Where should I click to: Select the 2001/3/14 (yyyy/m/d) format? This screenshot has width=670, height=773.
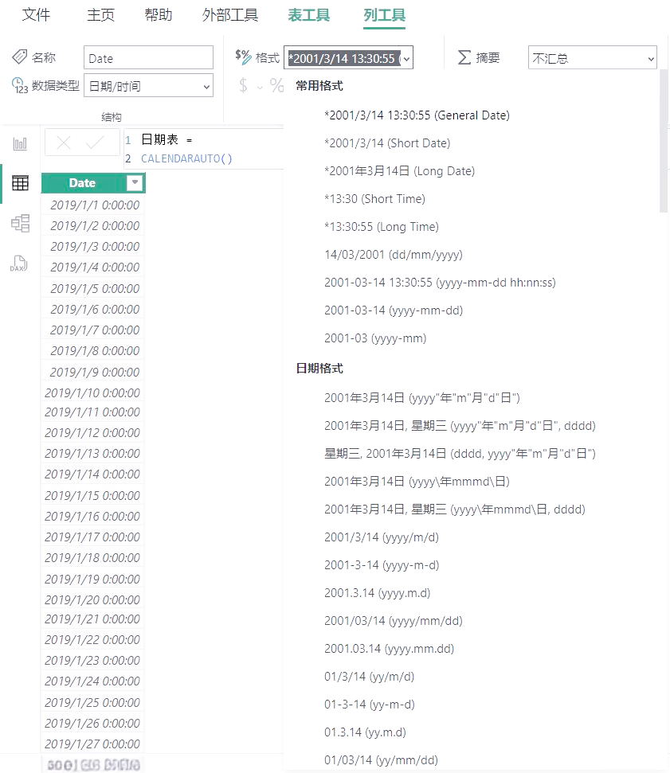click(x=382, y=537)
